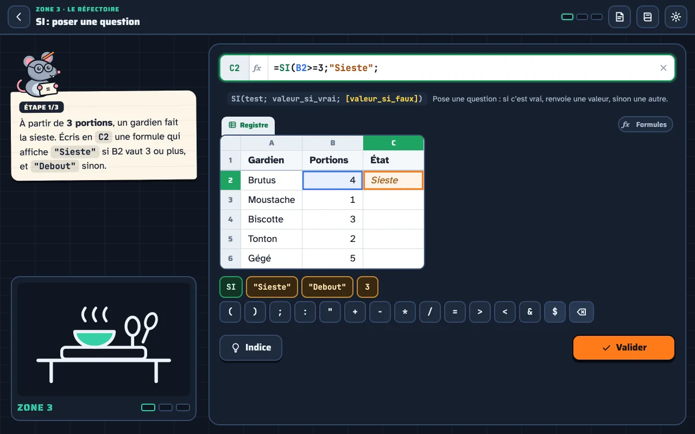Click the fx symbol in formula bar
The width and height of the screenshot is (695, 434).
point(257,68)
